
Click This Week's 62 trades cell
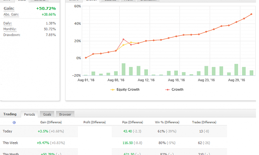(204, 143)
